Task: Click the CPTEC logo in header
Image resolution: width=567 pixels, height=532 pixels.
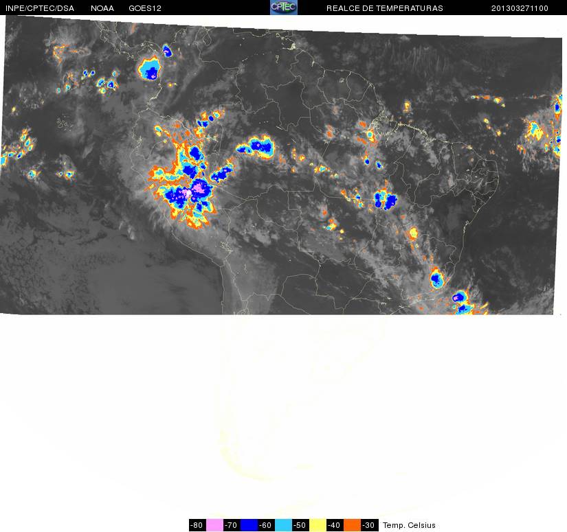Action: coord(283,8)
